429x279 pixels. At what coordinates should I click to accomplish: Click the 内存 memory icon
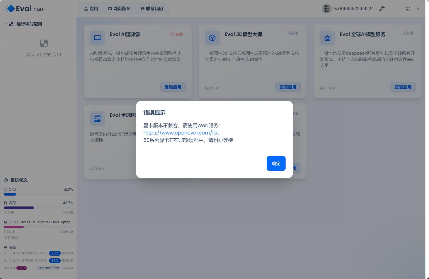tap(5, 203)
